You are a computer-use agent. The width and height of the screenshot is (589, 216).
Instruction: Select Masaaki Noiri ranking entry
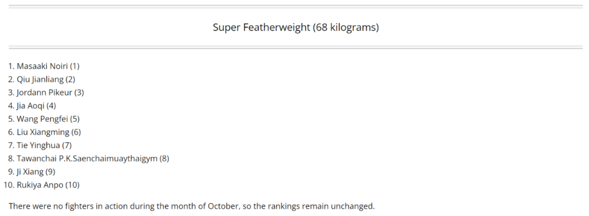click(x=48, y=66)
